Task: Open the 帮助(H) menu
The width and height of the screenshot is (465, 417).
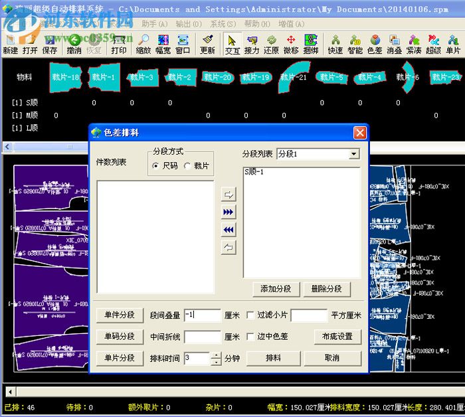Action: pyautogui.click(x=258, y=24)
